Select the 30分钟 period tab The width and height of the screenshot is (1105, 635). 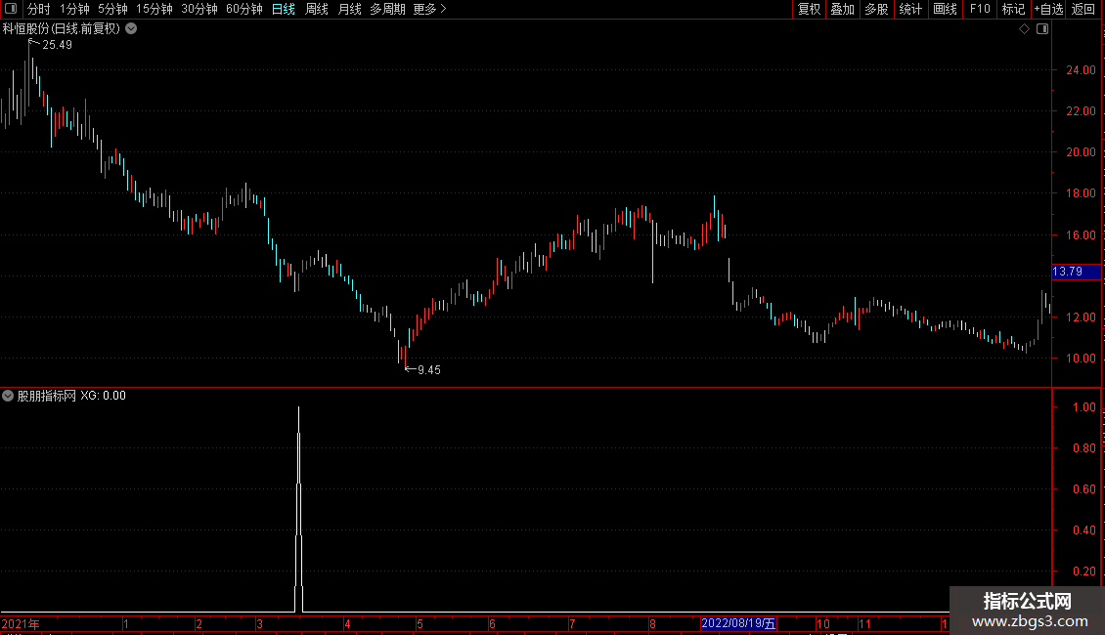point(199,9)
